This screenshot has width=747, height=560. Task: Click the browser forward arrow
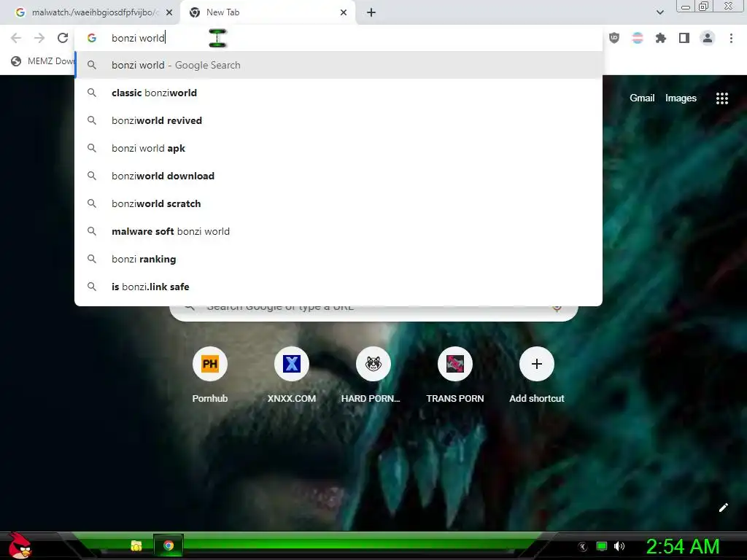[x=39, y=38]
